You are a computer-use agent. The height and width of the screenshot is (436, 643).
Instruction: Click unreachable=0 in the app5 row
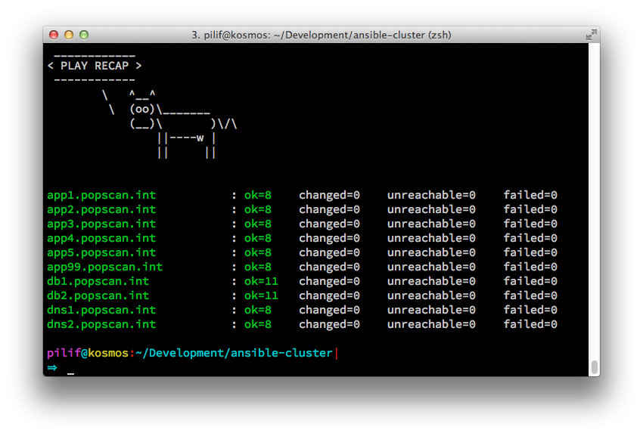[x=431, y=252]
